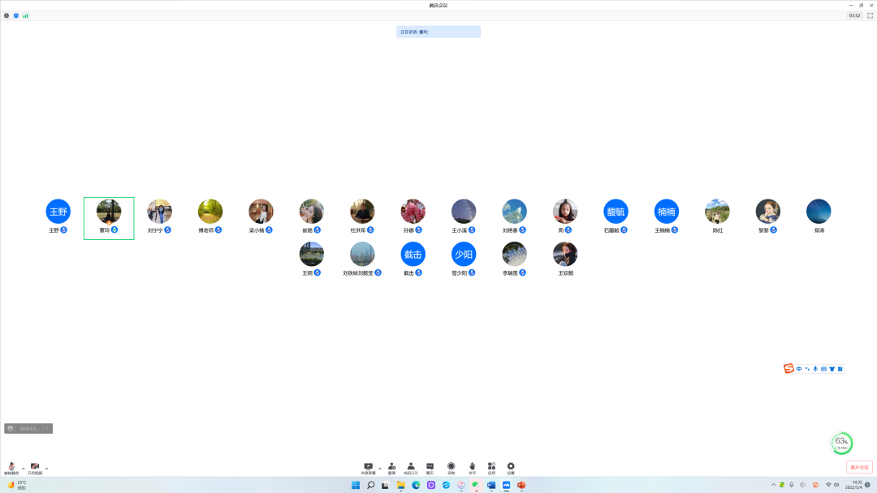This screenshot has width=877, height=493.
Task: Open the Chat panel icon
Action: click(430, 467)
